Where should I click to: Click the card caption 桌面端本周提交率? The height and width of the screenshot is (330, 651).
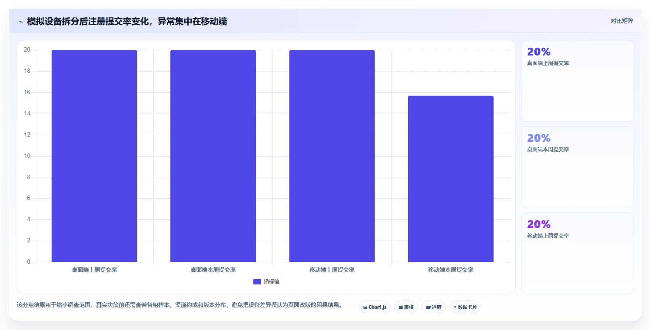pyautogui.click(x=548, y=150)
